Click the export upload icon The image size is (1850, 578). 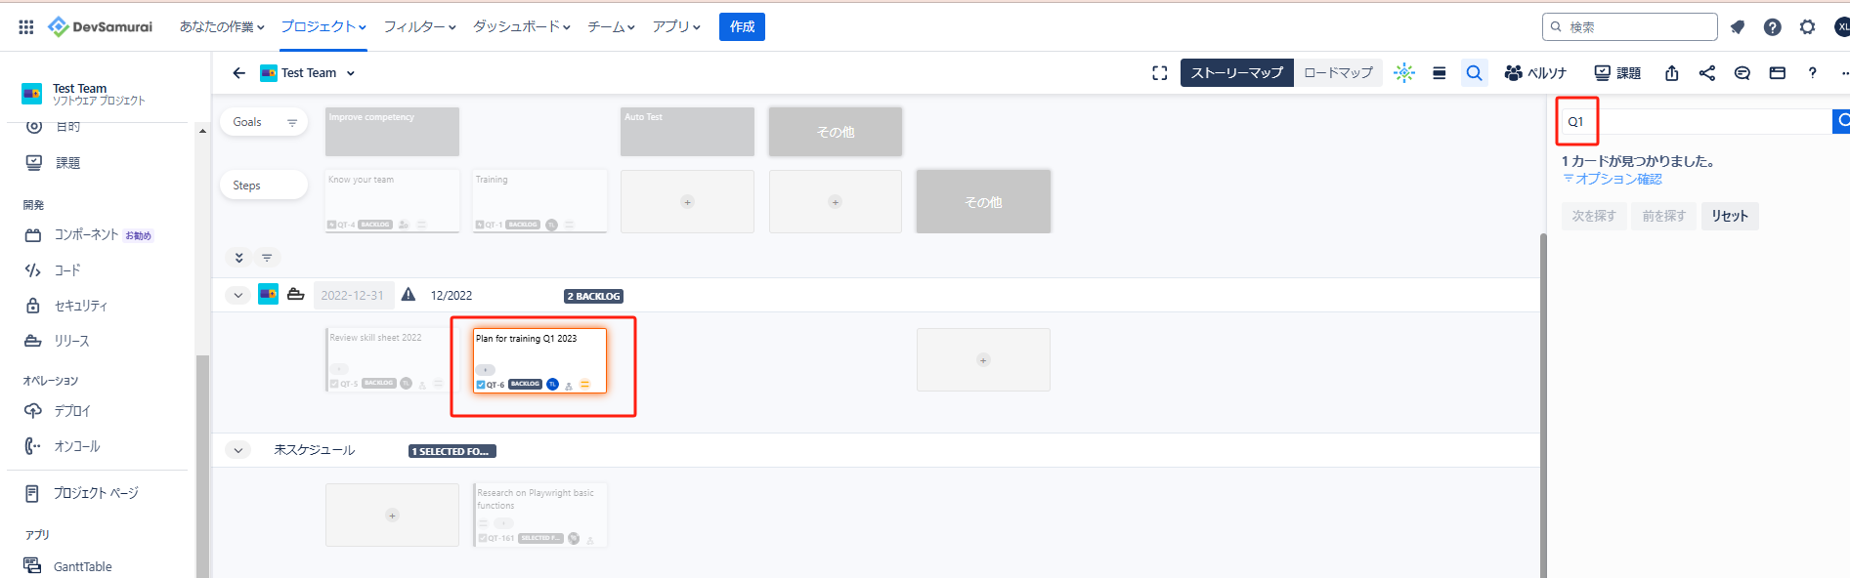1672,73
